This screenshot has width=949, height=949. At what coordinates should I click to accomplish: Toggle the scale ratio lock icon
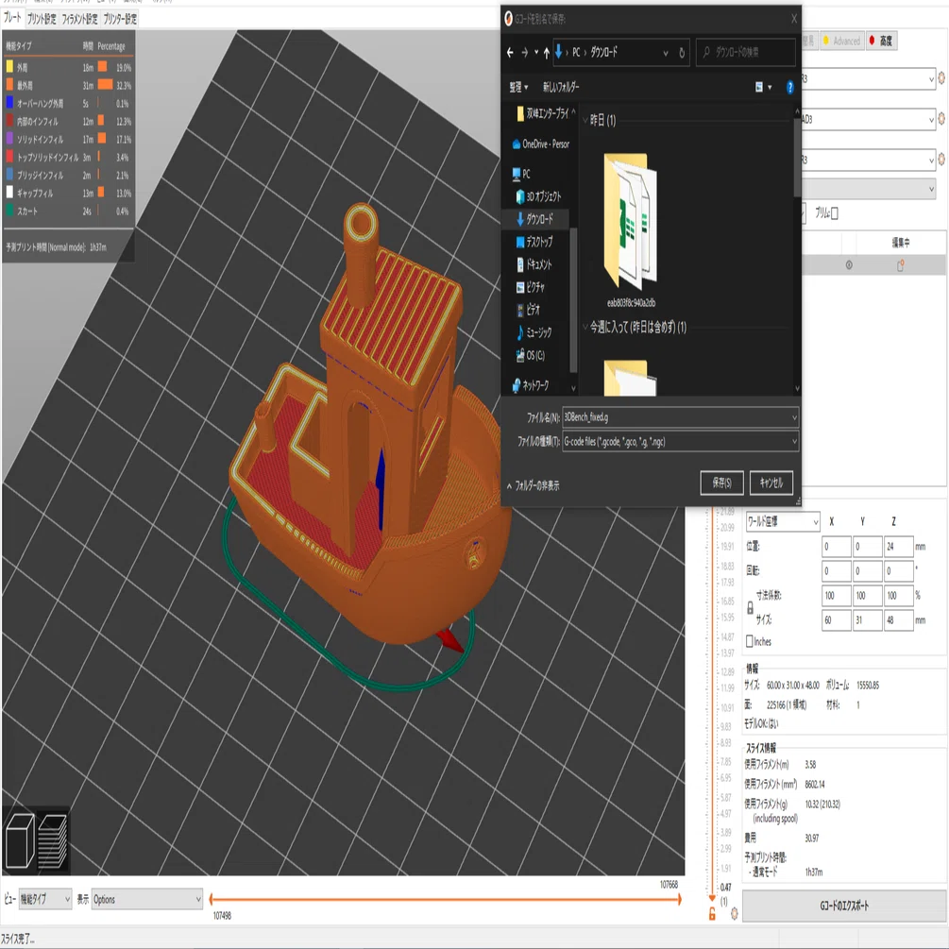click(x=750, y=608)
